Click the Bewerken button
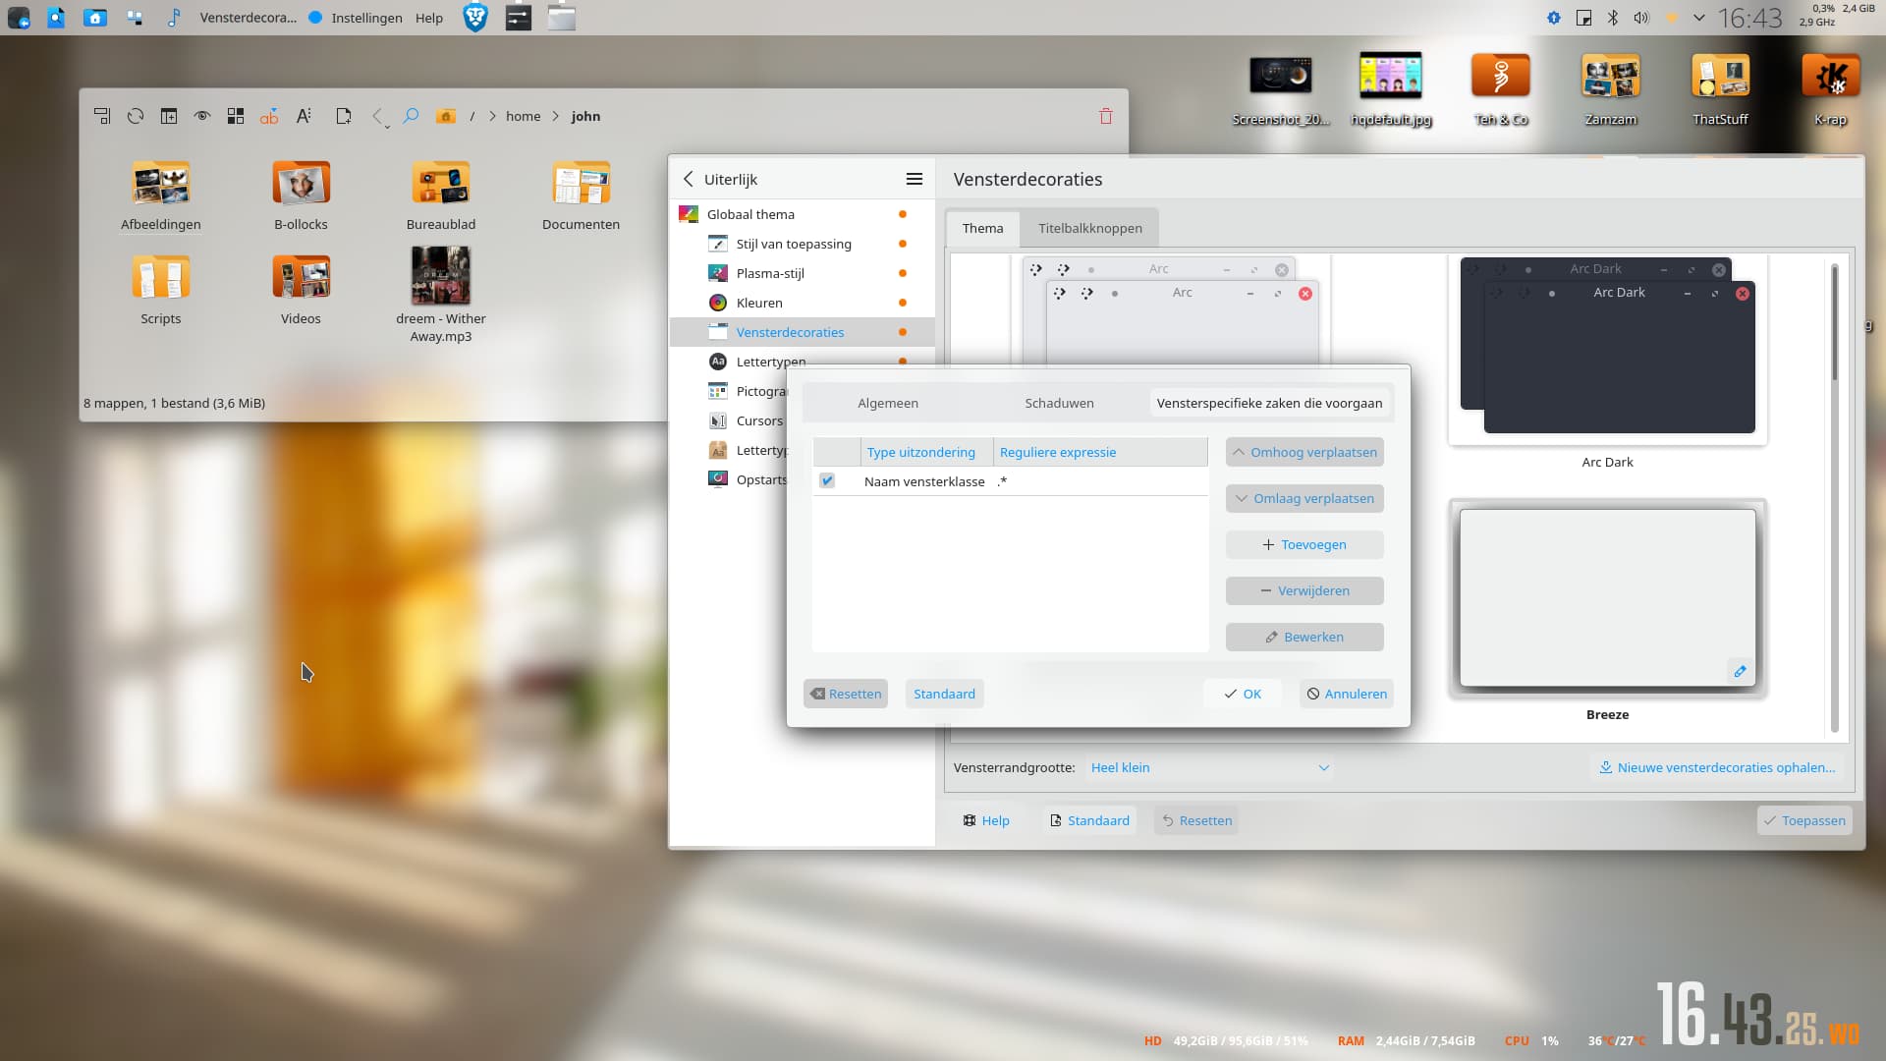The image size is (1886, 1061). [x=1304, y=637]
